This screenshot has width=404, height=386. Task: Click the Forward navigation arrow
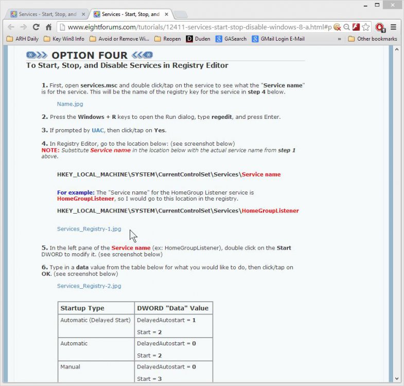coord(23,27)
